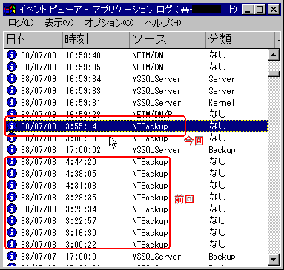Click NETM/DM source in the 16:59:40 row

148,55
